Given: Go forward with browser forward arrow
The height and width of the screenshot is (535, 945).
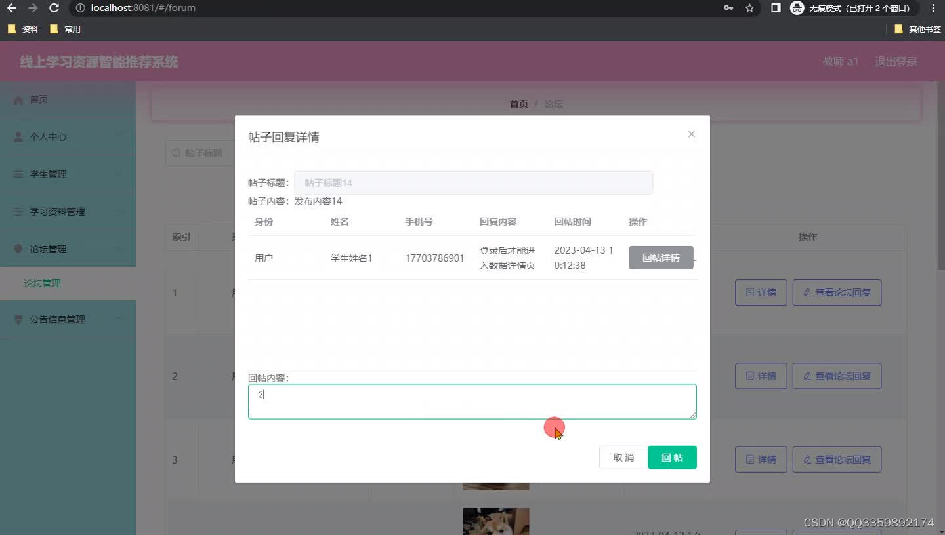Looking at the screenshot, I should (33, 9).
